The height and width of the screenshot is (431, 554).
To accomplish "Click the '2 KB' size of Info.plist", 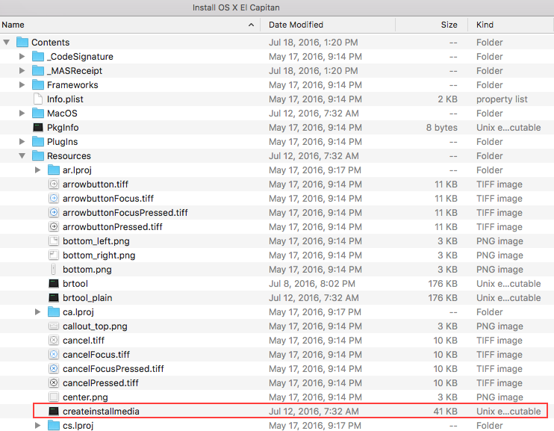I will tap(448, 99).
